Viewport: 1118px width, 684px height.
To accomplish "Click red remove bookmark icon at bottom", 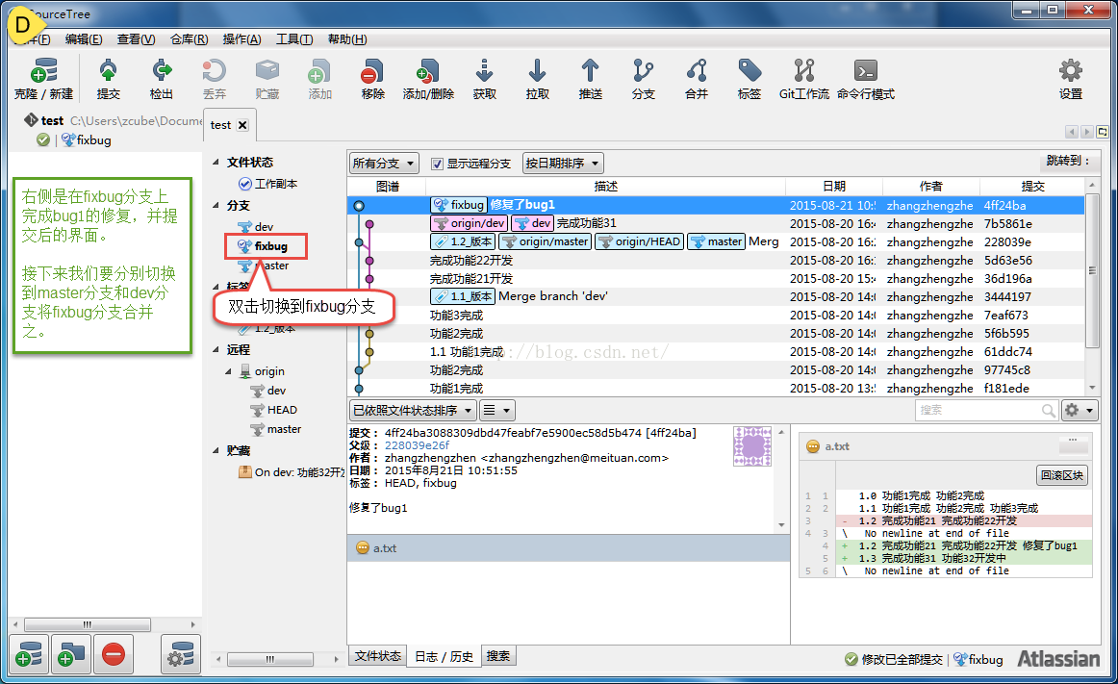I will coord(114,654).
